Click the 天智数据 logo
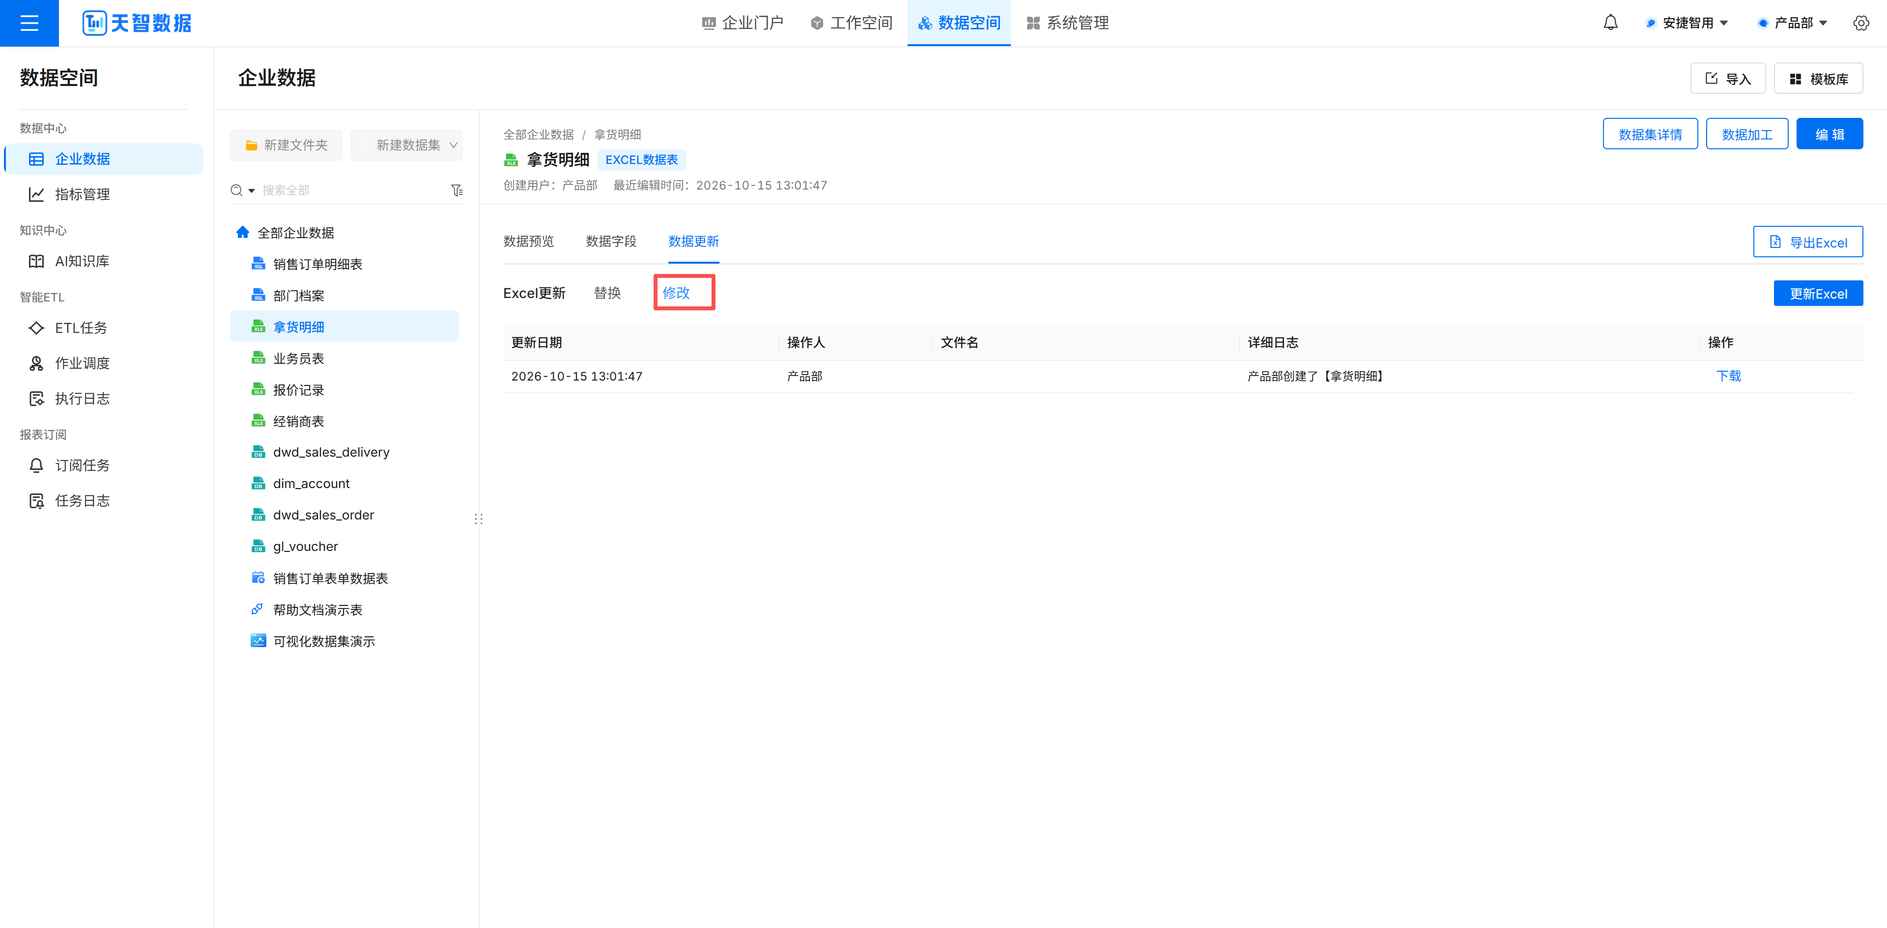 point(137,23)
